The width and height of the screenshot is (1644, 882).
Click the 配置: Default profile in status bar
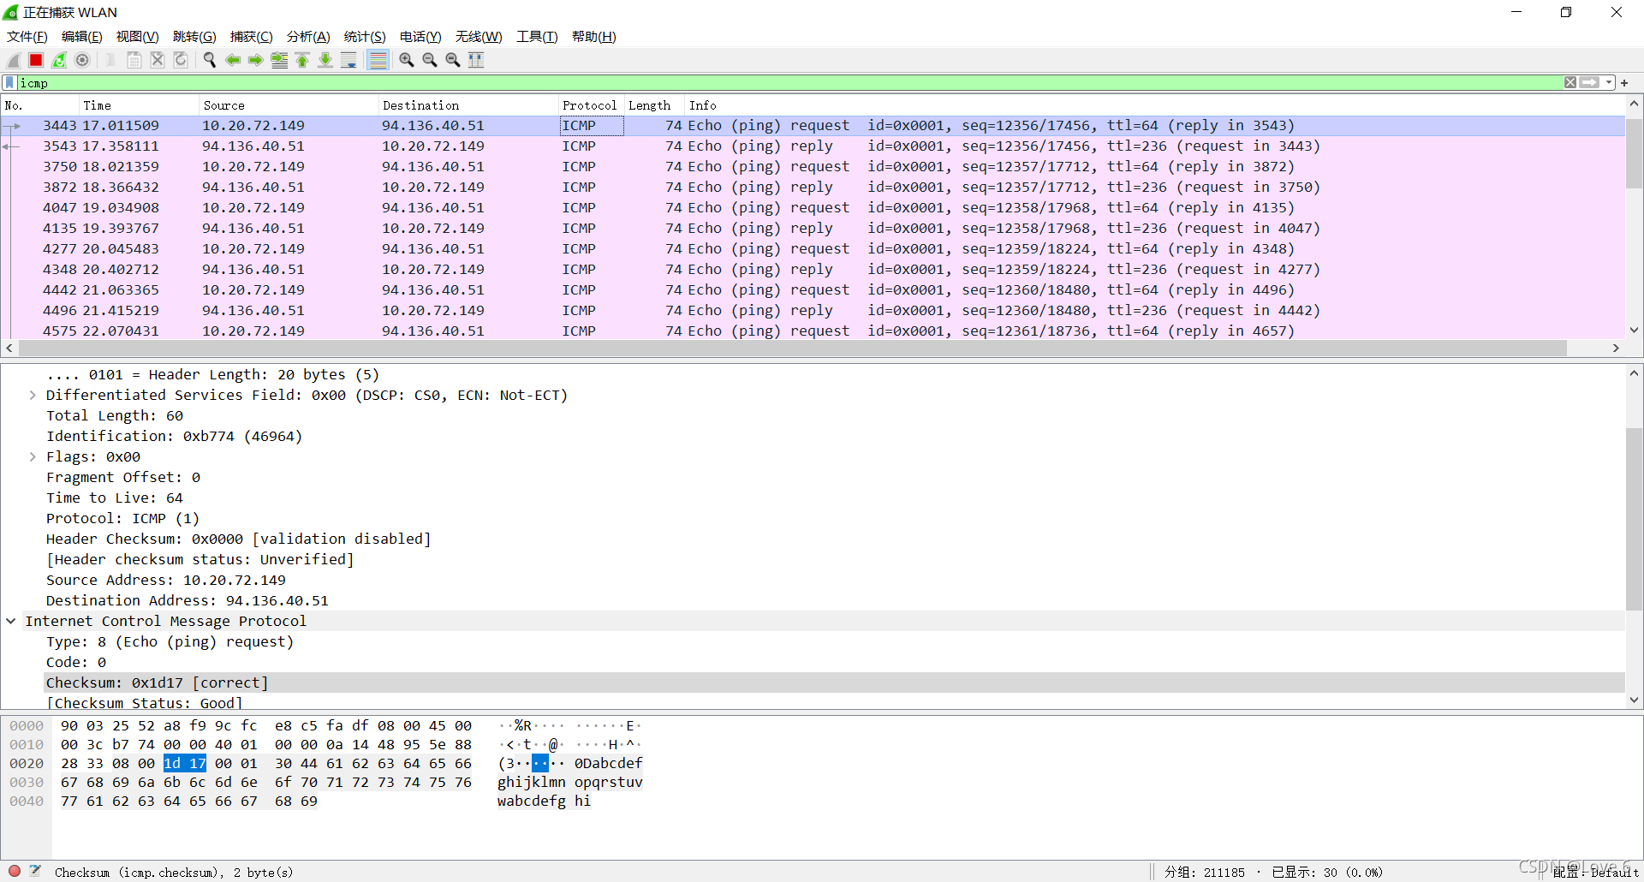[x=1596, y=872]
